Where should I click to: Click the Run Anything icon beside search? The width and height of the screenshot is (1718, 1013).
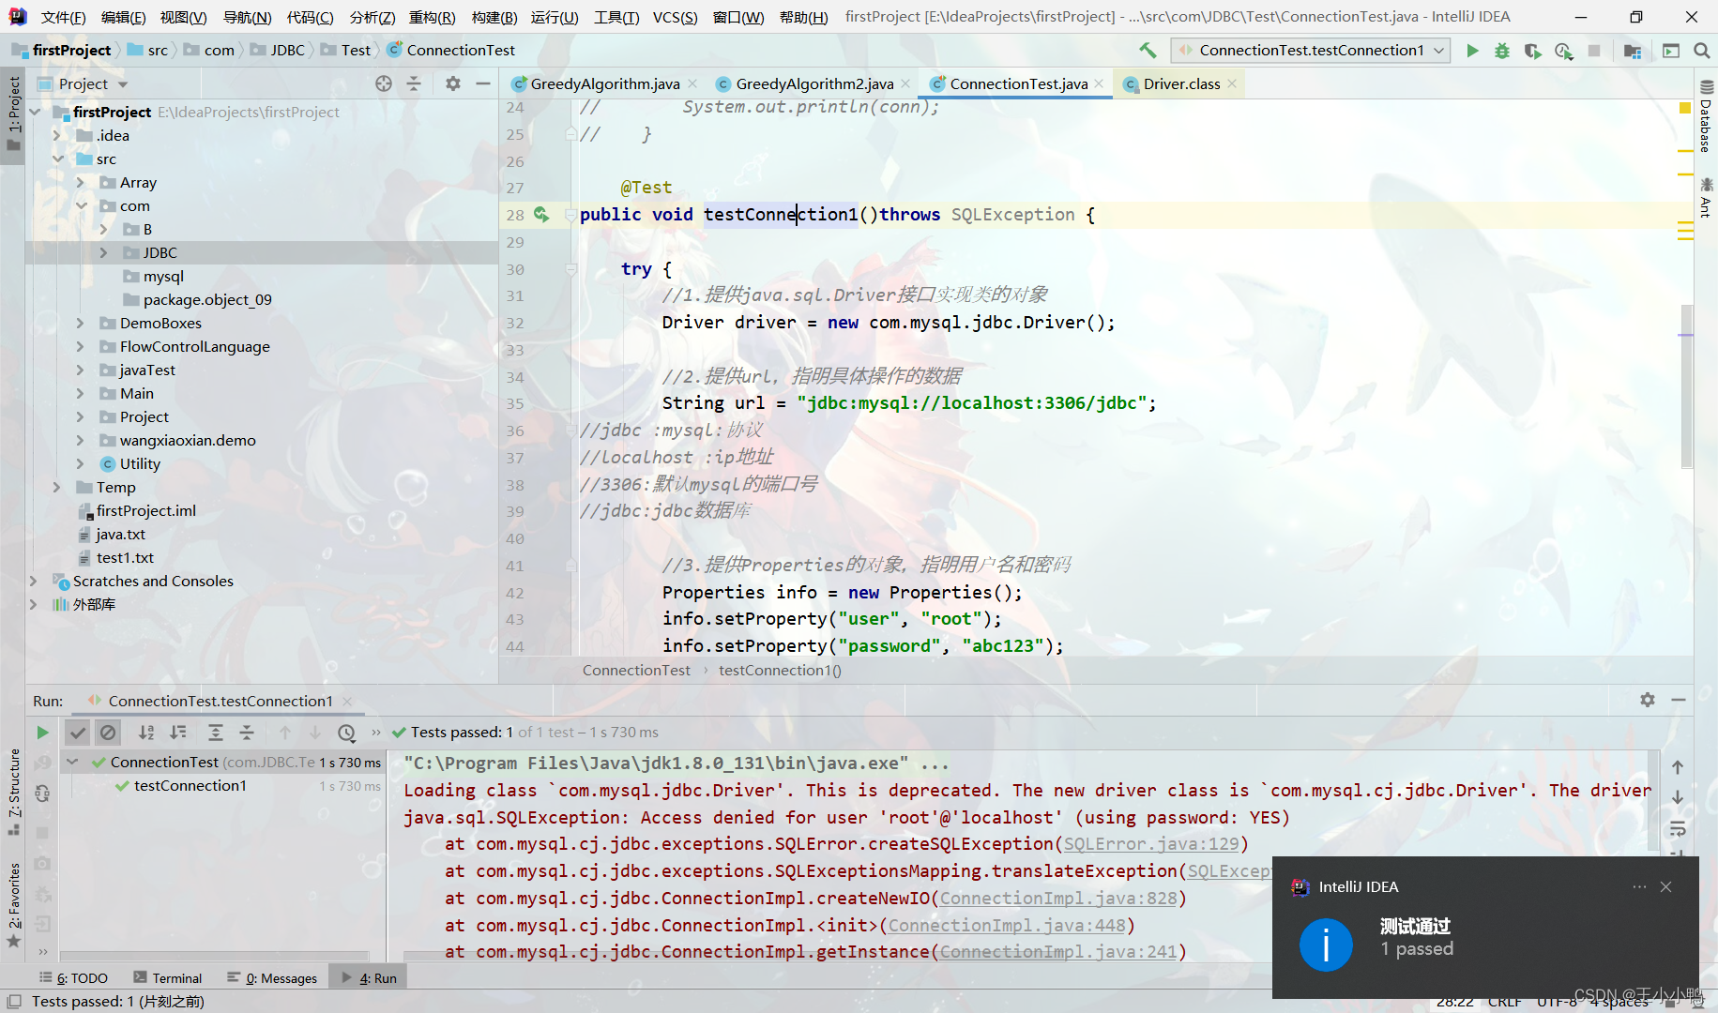tap(1671, 51)
